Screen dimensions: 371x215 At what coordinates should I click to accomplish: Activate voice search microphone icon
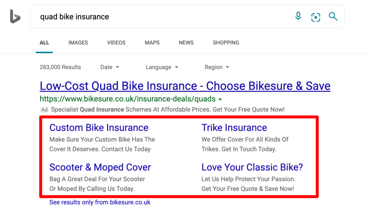click(298, 16)
